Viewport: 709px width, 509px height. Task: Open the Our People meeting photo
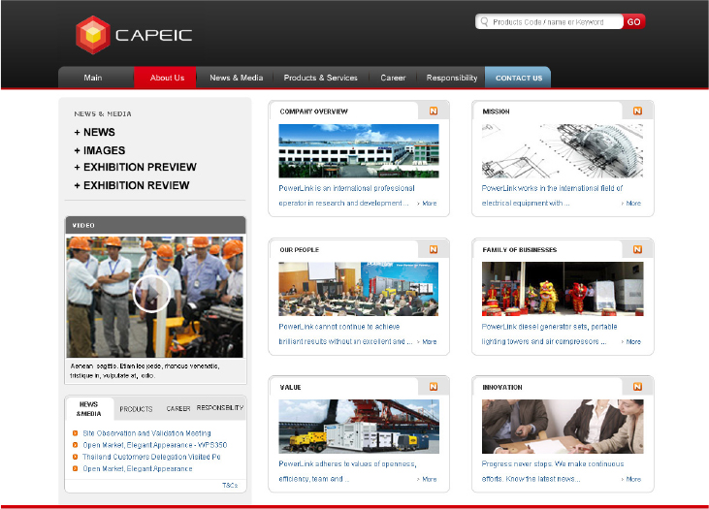[359, 289]
